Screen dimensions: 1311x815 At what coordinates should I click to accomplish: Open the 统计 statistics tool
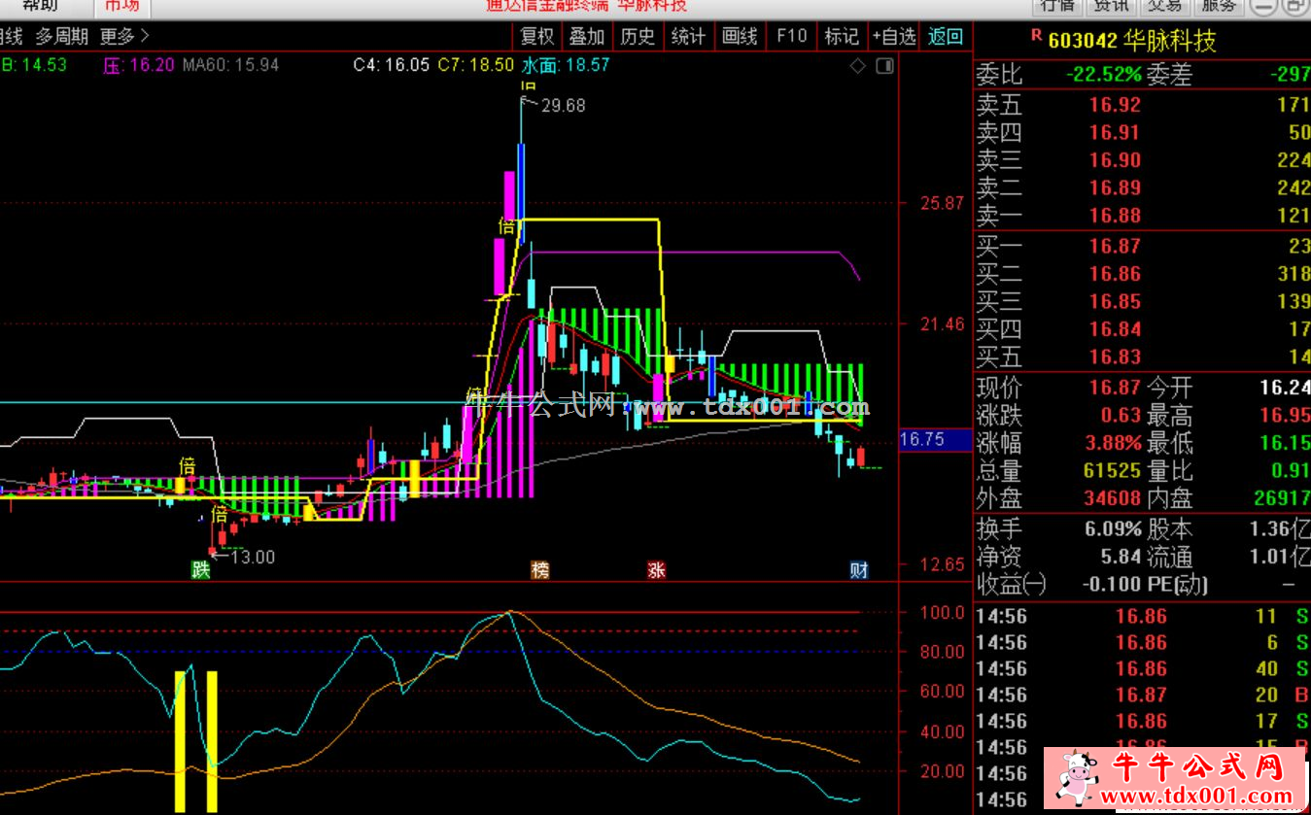pos(688,37)
